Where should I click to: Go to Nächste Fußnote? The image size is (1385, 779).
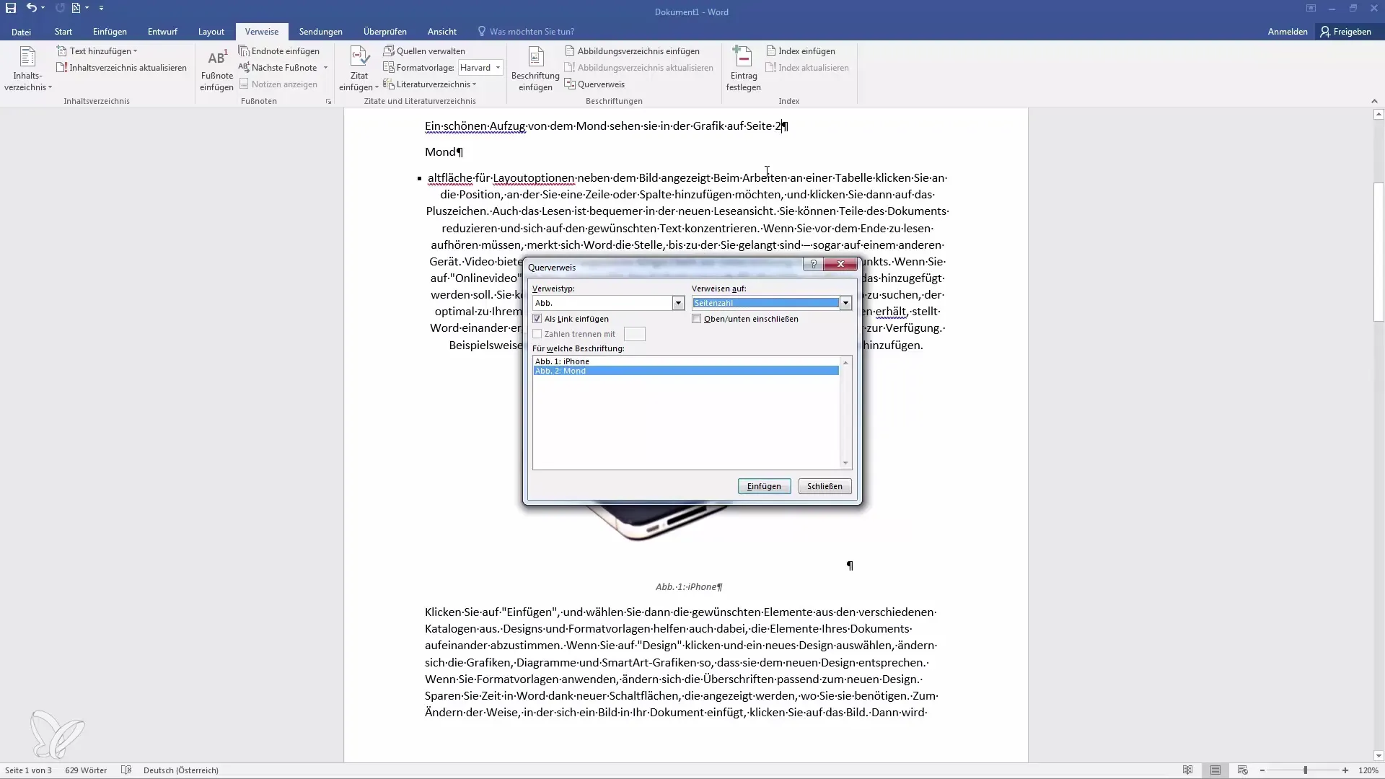[278, 68]
